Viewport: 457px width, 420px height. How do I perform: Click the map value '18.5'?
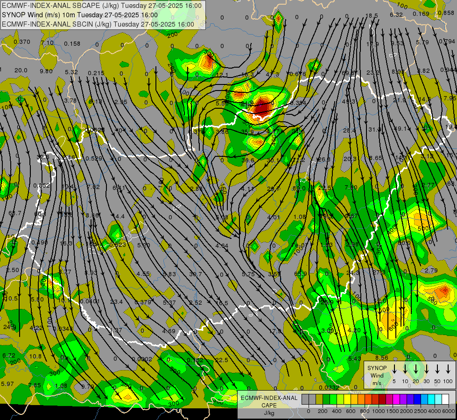coord(372,15)
